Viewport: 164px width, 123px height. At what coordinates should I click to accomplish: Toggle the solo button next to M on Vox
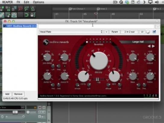(44, 107)
